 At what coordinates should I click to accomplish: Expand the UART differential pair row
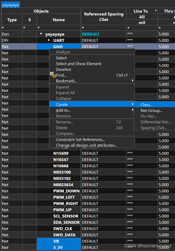click(x=49, y=40)
